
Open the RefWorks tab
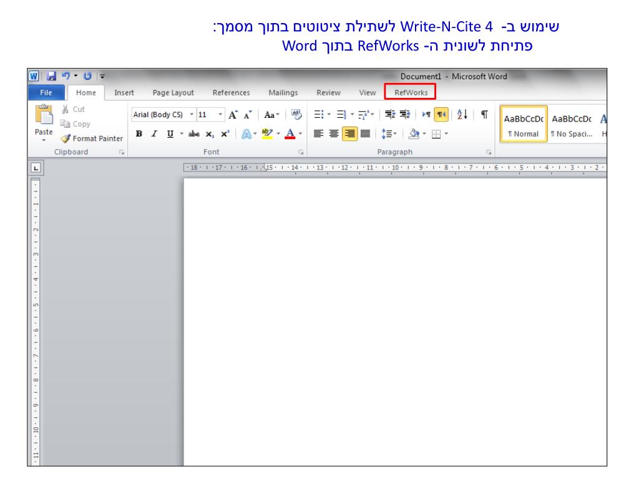coord(411,92)
